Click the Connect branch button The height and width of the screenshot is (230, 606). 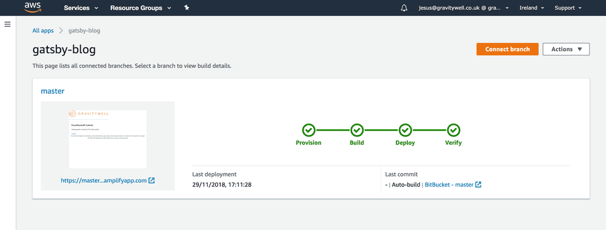pos(508,49)
